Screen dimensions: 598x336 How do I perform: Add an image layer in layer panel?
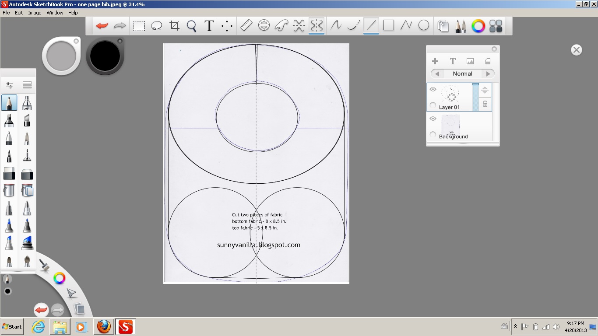[470, 61]
